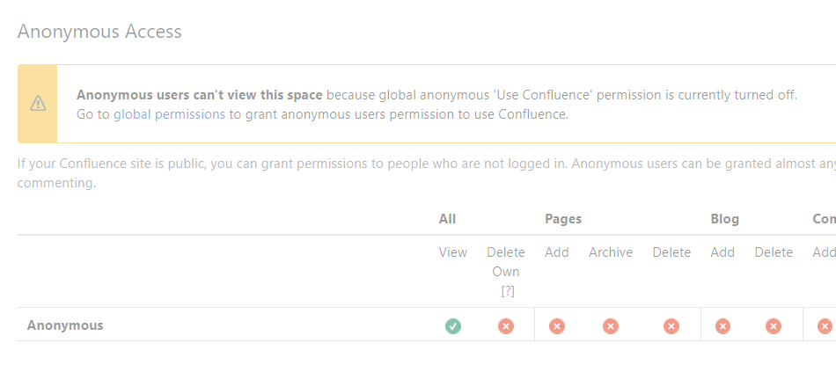The width and height of the screenshot is (836, 365).
Task: Select the Anonymous row label
Action: point(65,325)
